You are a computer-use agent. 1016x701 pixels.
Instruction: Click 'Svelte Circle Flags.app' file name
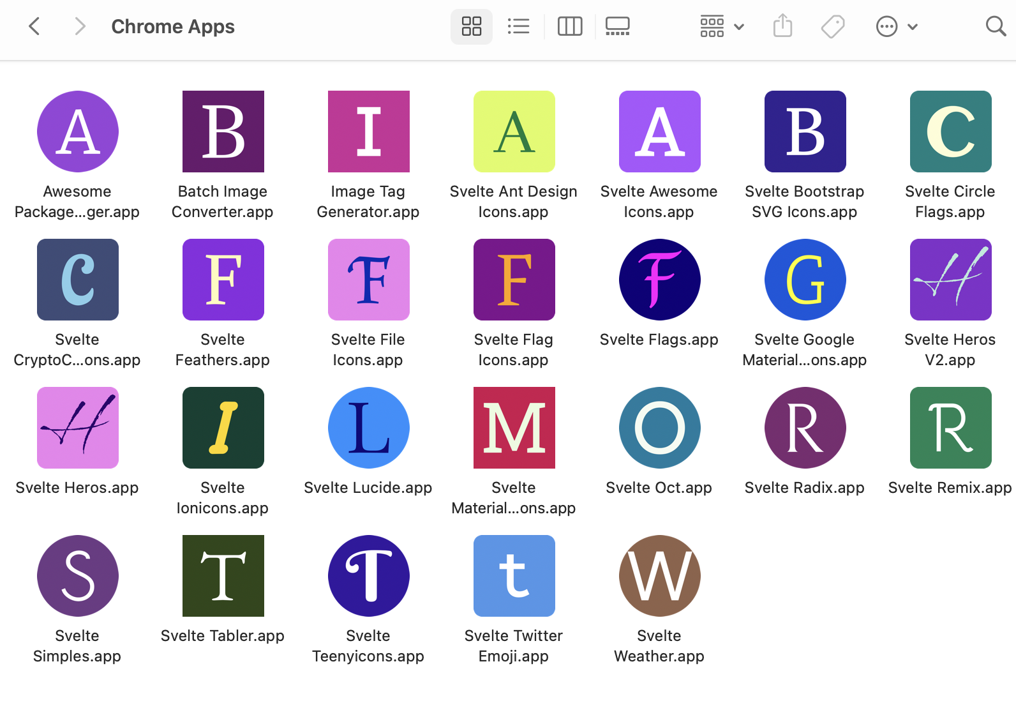(x=950, y=202)
